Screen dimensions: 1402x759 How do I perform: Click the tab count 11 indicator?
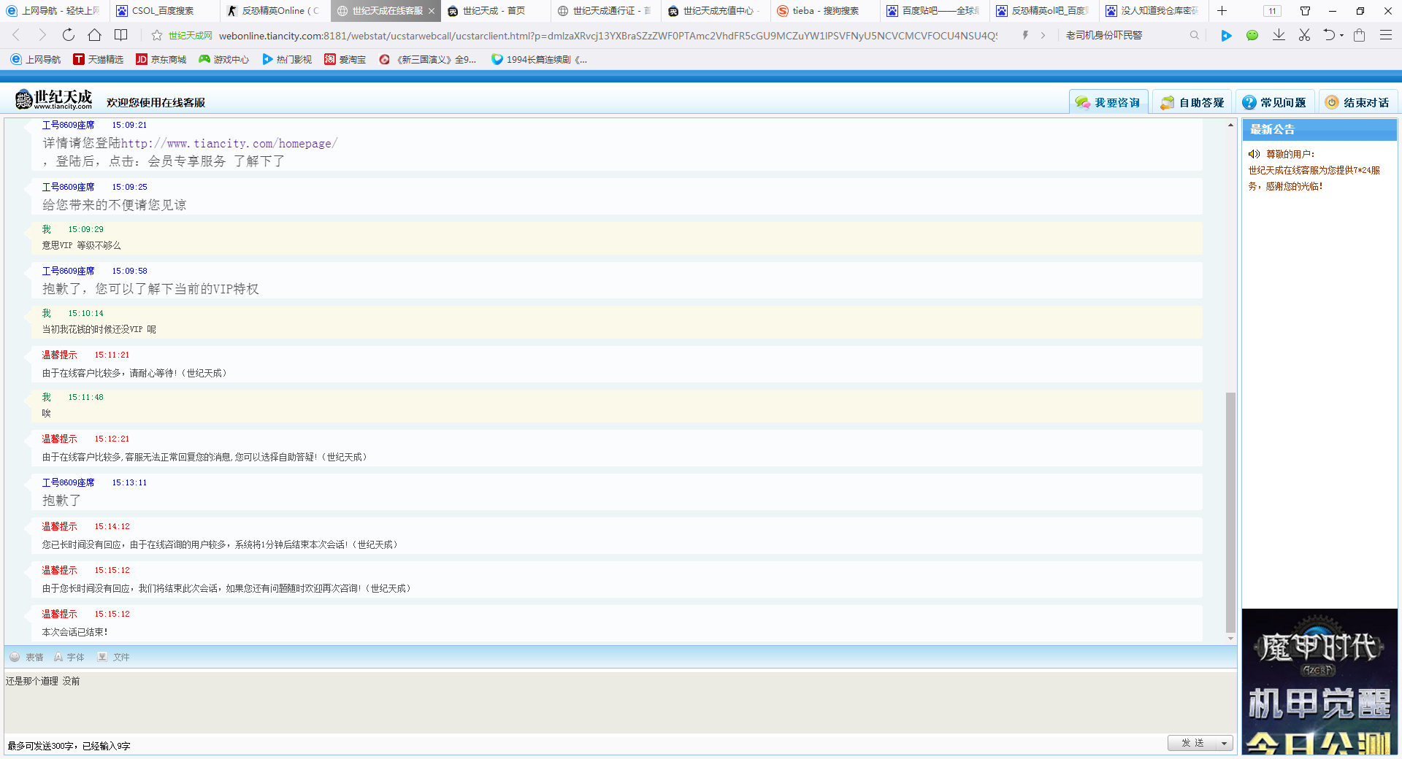point(1272,11)
